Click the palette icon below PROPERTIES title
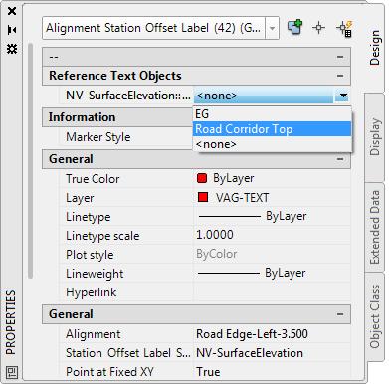 coord(12,372)
